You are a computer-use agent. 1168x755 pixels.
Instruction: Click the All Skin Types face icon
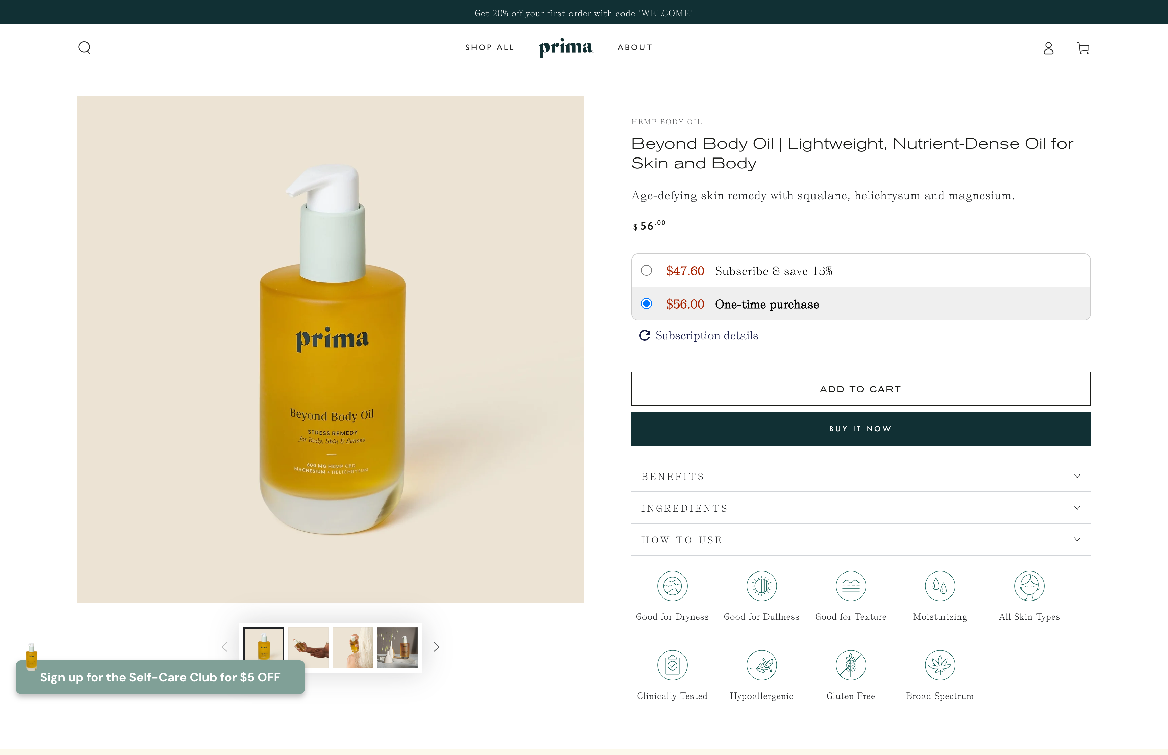pyautogui.click(x=1029, y=586)
